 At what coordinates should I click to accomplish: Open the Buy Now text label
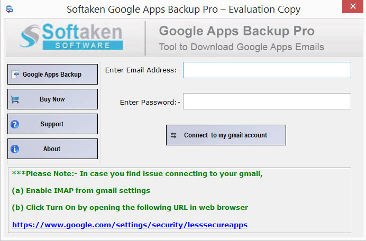(52, 99)
